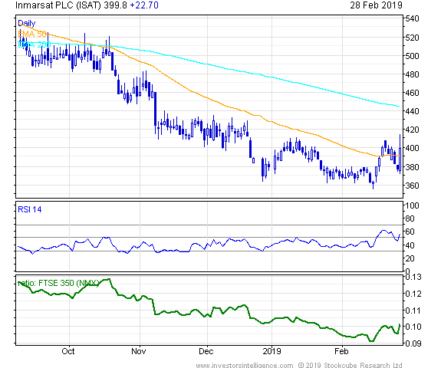The width and height of the screenshot is (441, 368).
Task: Click the '360' price axis label
Action: coord(413,186)
